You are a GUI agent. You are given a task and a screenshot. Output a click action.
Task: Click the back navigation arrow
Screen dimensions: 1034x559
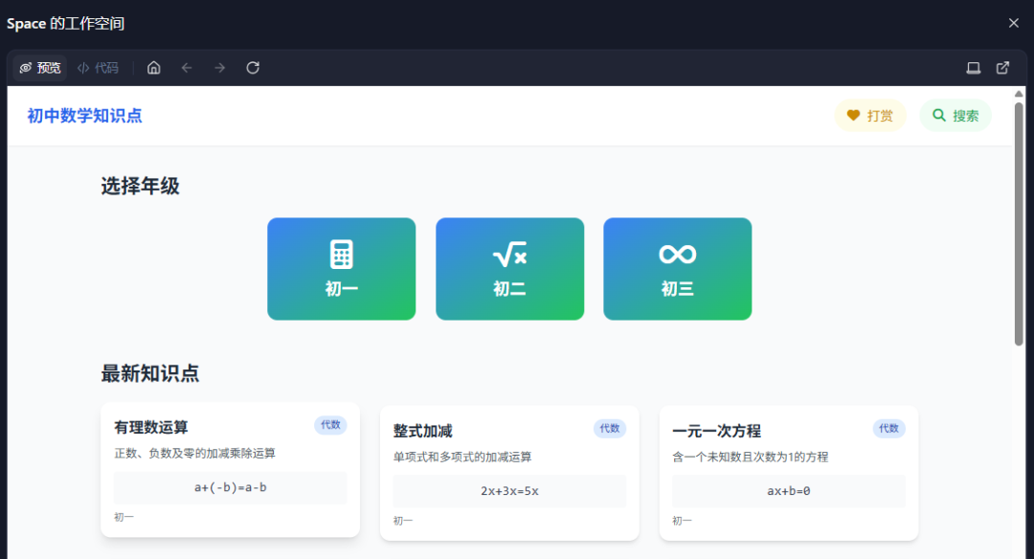(186, 67)
